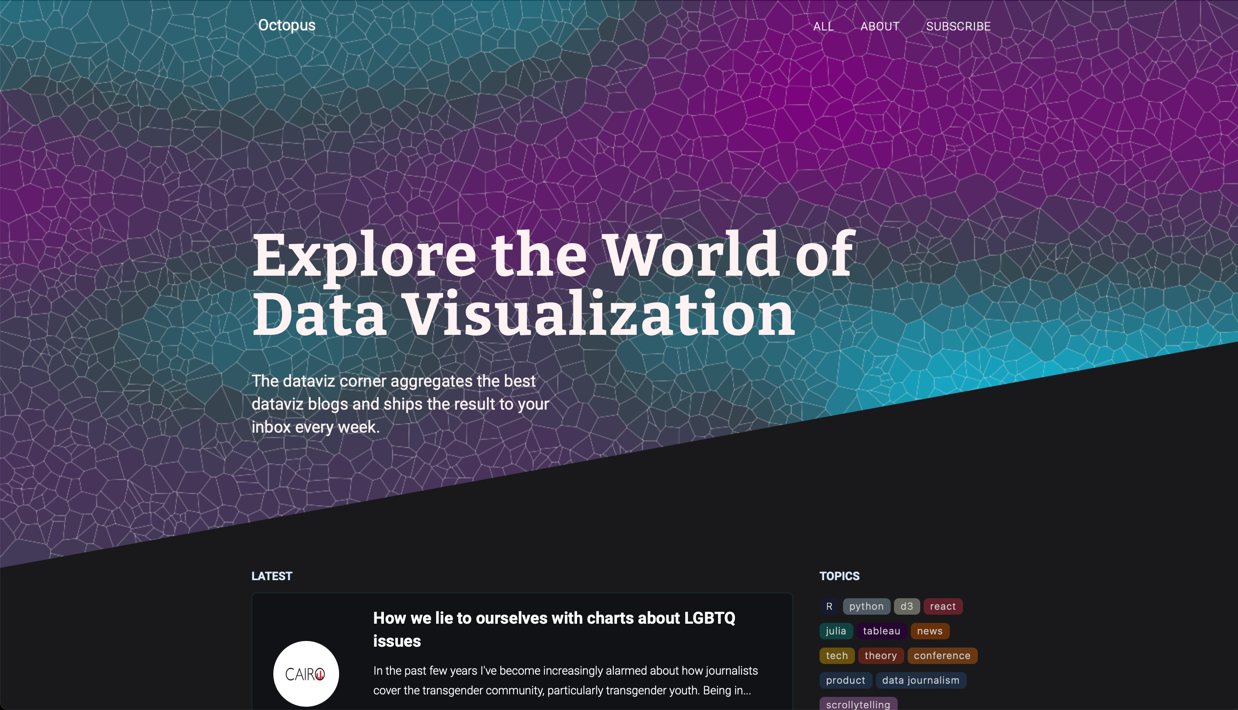Filter by the data journalism topic
This screenshot has width=1238, height=710.
[x=921, y=680]
